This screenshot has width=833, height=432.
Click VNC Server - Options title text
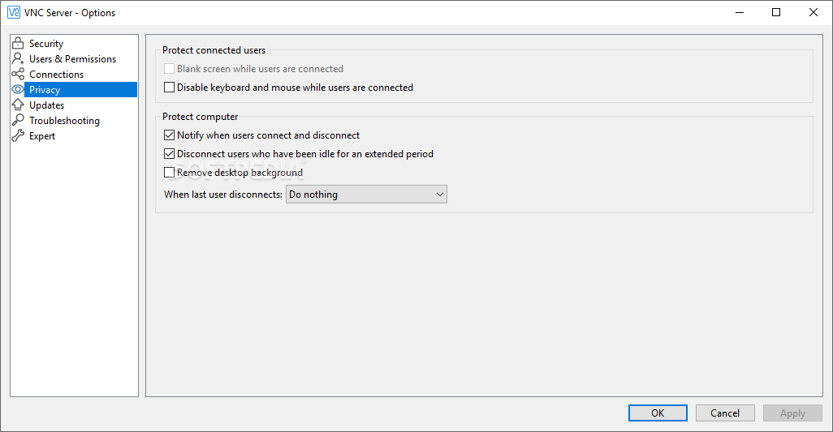pyautogui.click(x=70, y=13)
